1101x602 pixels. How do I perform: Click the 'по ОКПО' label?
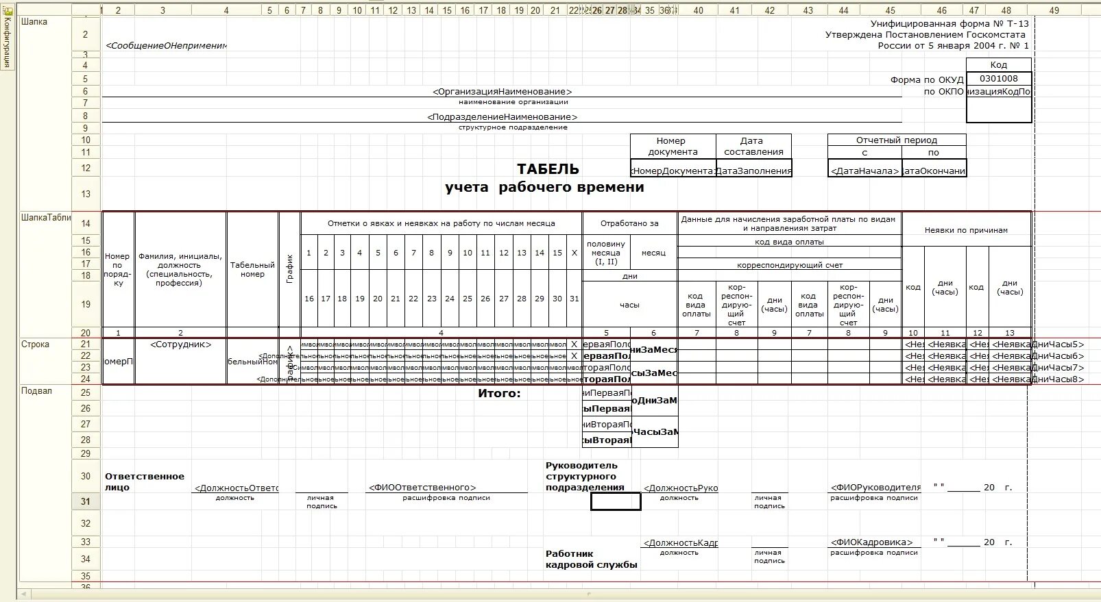(943, 92)
